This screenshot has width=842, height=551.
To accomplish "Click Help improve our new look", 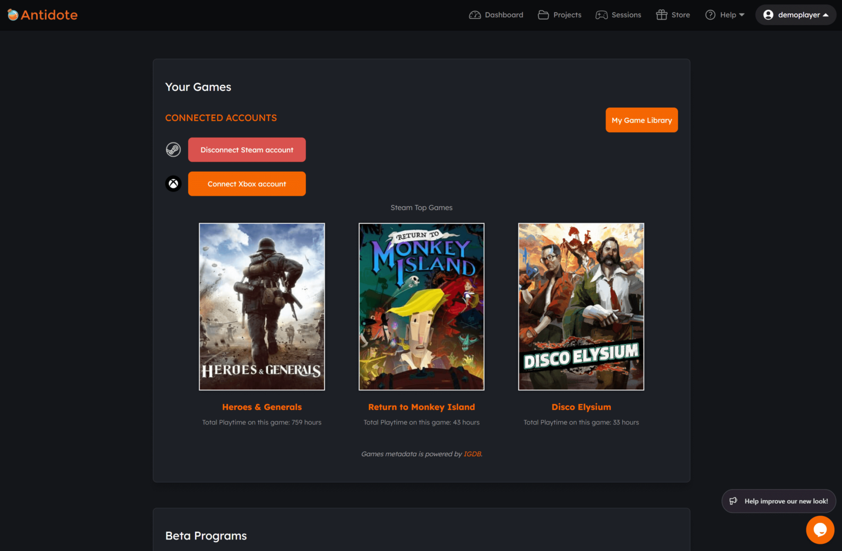I will (778, 501).
